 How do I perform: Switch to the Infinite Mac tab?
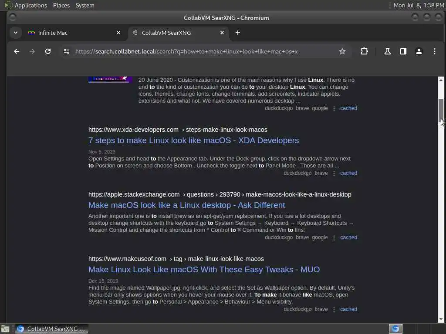[x=74, y=33]
